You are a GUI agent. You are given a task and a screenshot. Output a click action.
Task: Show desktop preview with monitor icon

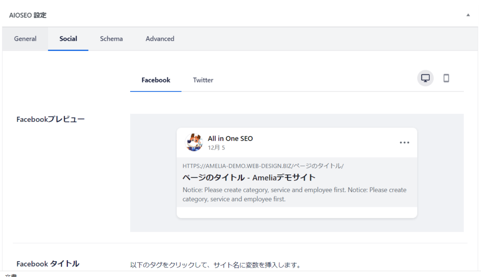click(x=426, y=78)
